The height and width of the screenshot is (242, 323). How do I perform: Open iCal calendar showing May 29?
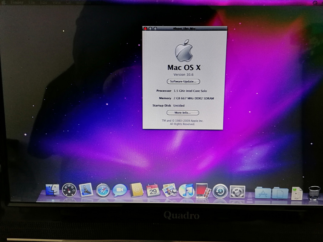point(153,190)
